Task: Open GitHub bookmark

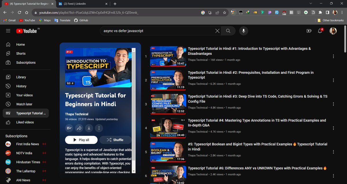Action: [x=81, y=20]
